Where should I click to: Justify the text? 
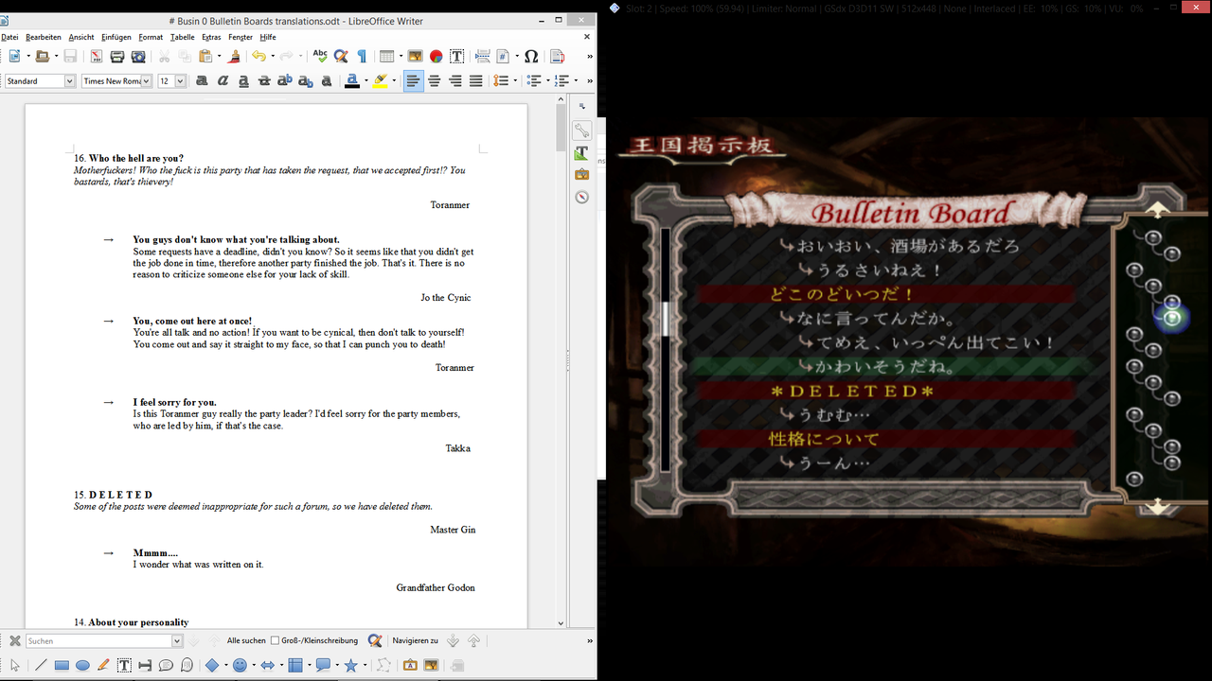point(476,81)
